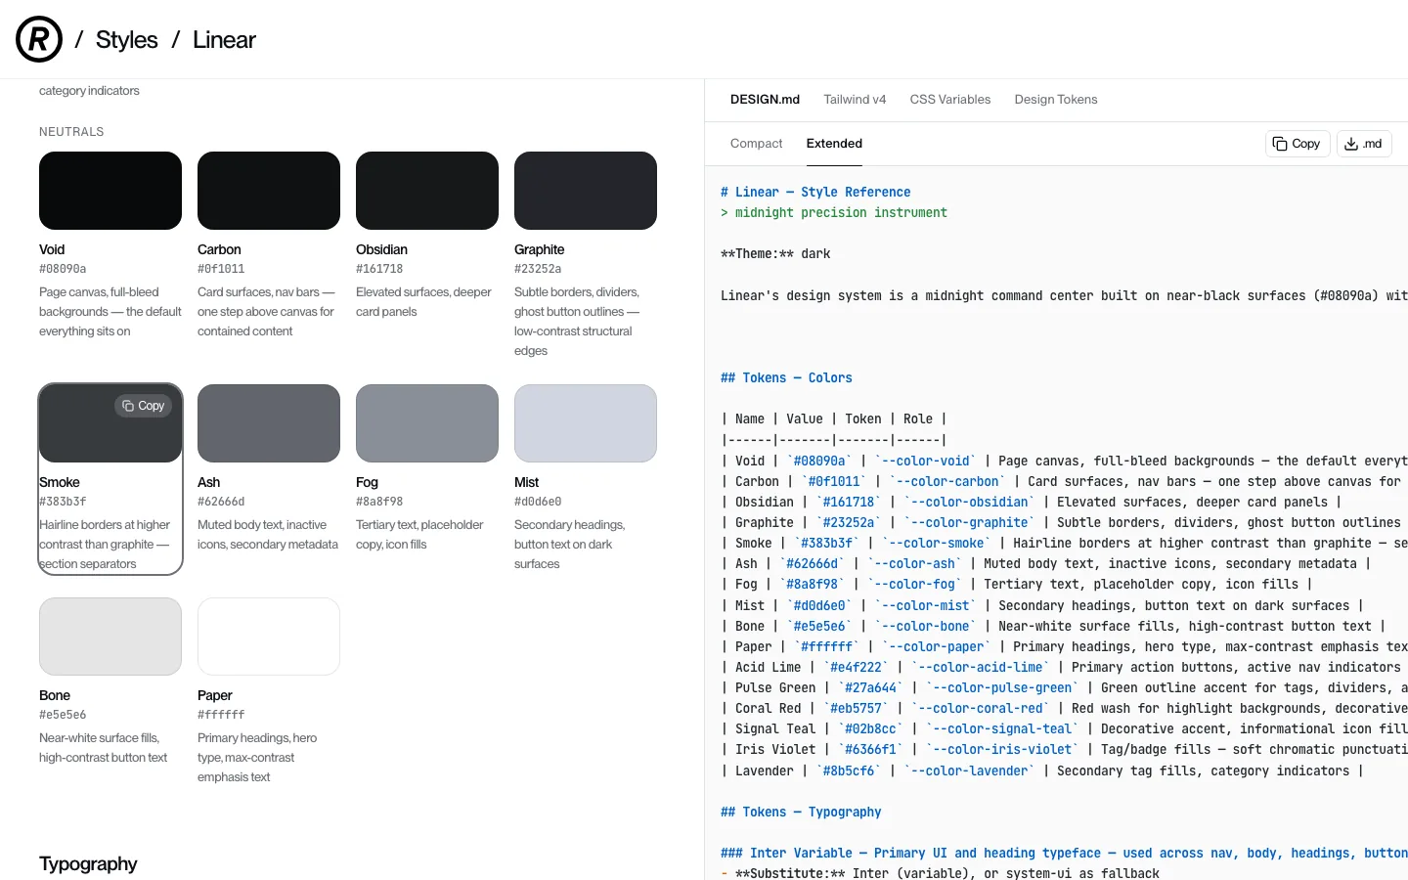Screen dimensions: 1408x880
Task: Switch to the Tailwind v4 tab
Action: tap(855, 100)
